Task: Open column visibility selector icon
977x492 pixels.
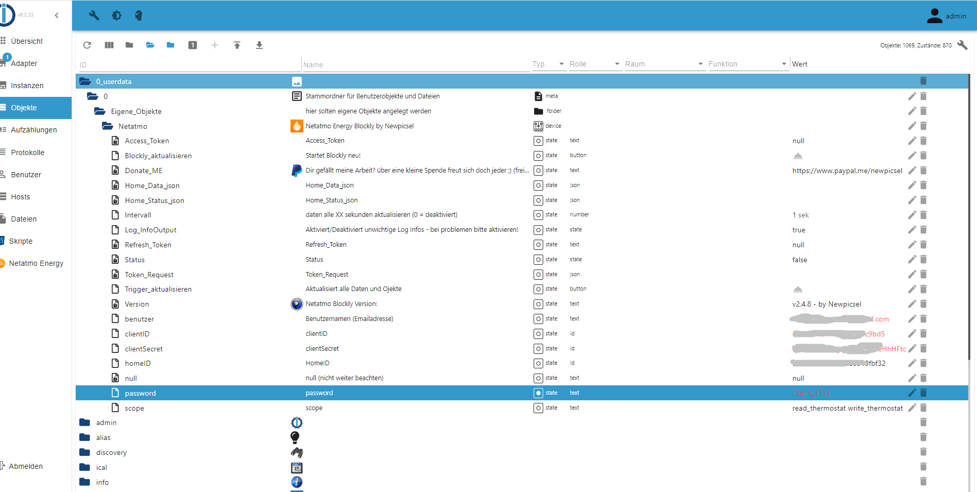Action: (109, 45)
